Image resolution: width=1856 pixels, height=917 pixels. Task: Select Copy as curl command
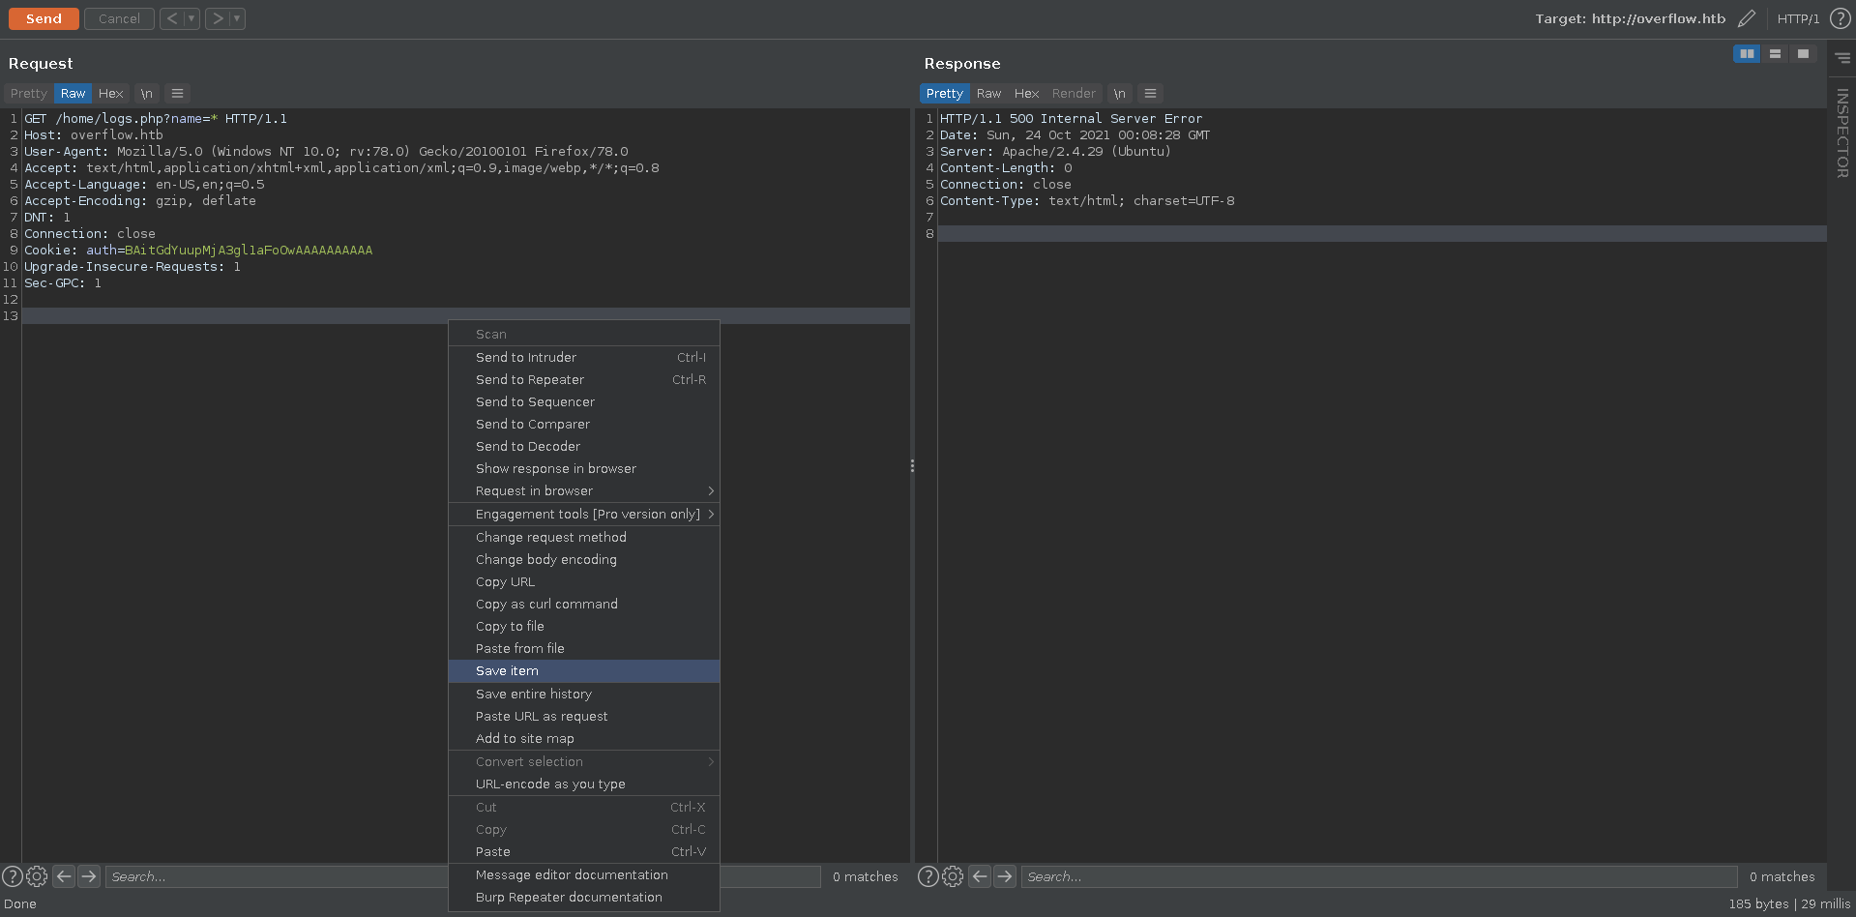coord(546,605)
